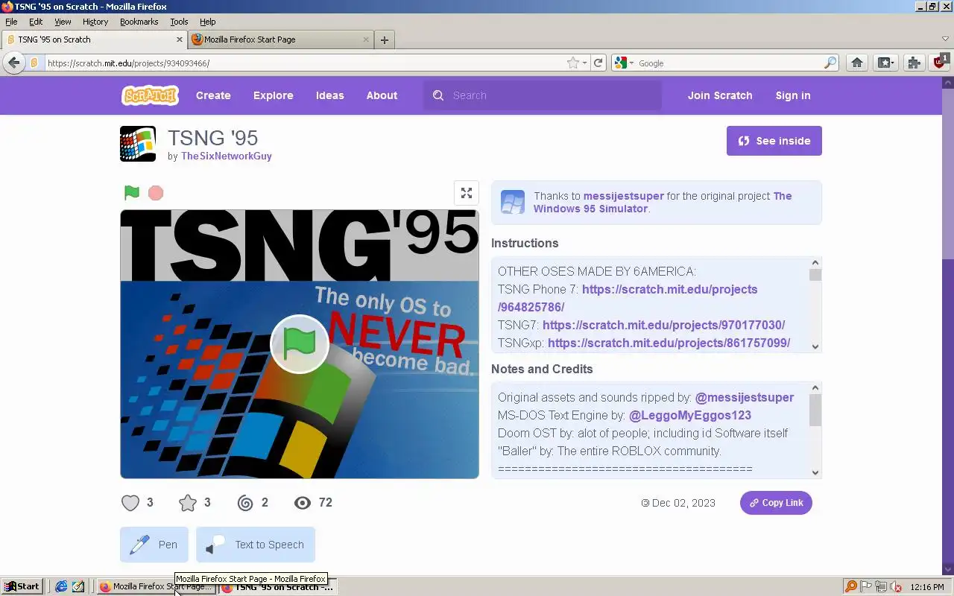Favorite the project with the star icon
Image resolution: width=954 pixels, height=596 pixels.
pyautogui.click(x=188, y=503)
